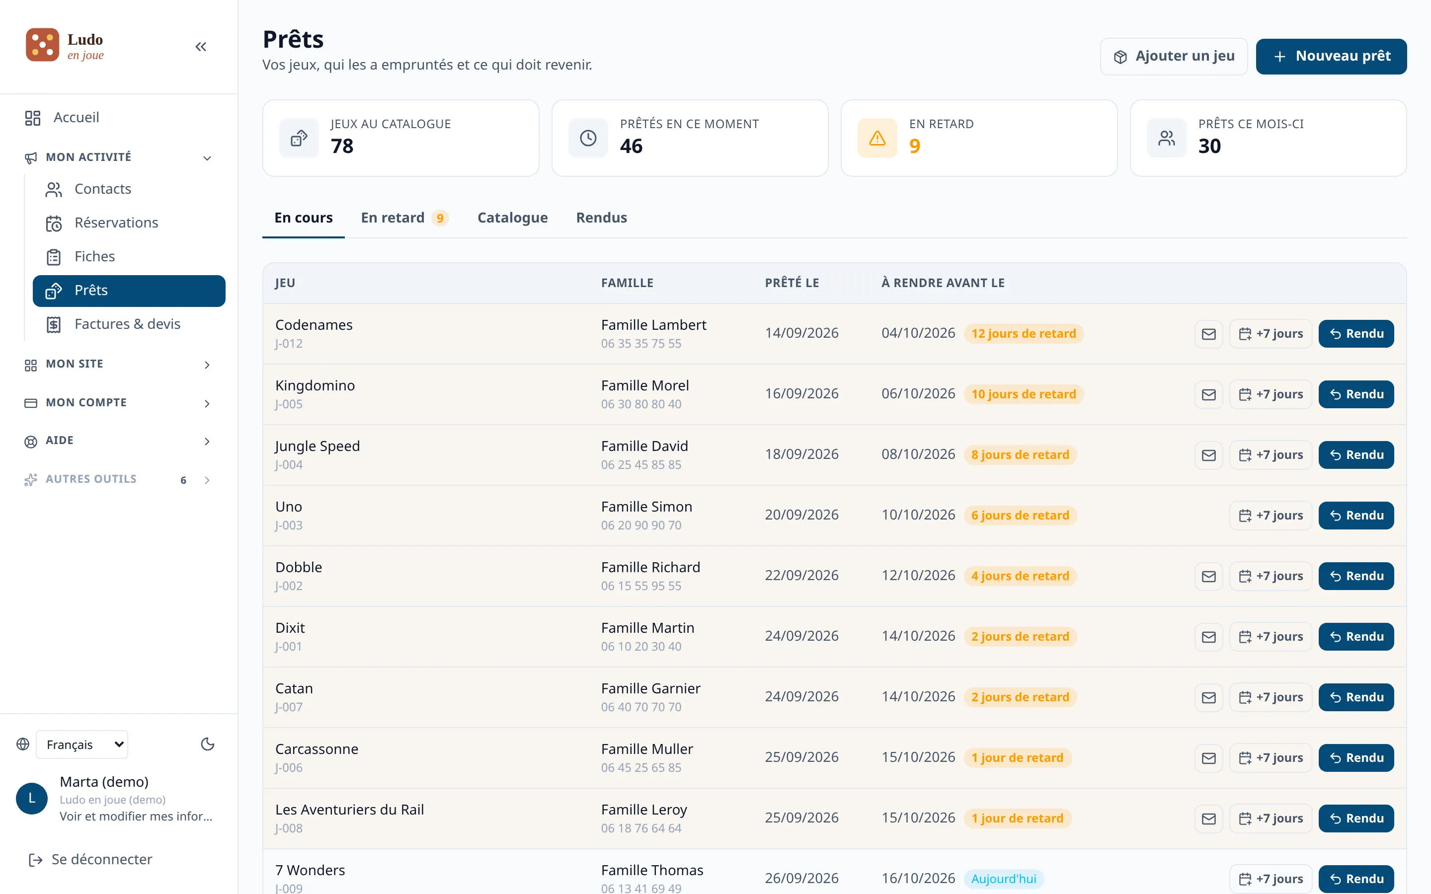Extend Uno loan by +7 jours

click(x=1271, y=516)
